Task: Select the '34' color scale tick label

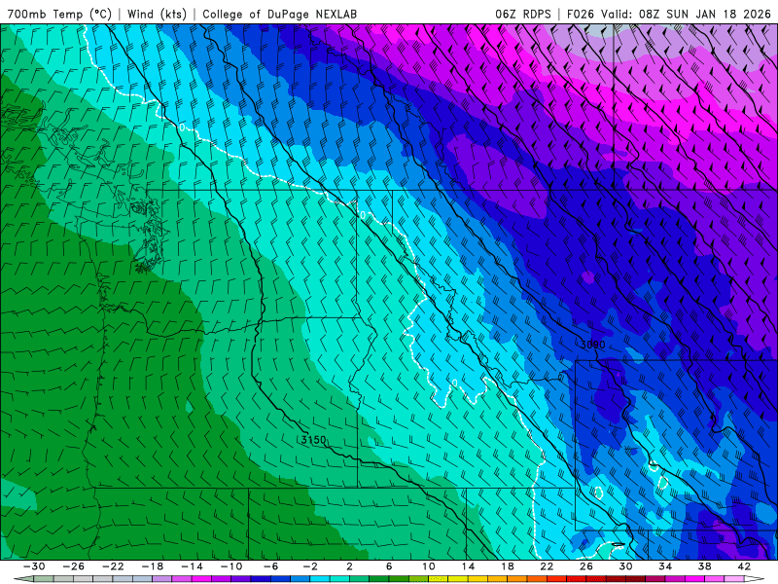Action: tap(665, 566)
